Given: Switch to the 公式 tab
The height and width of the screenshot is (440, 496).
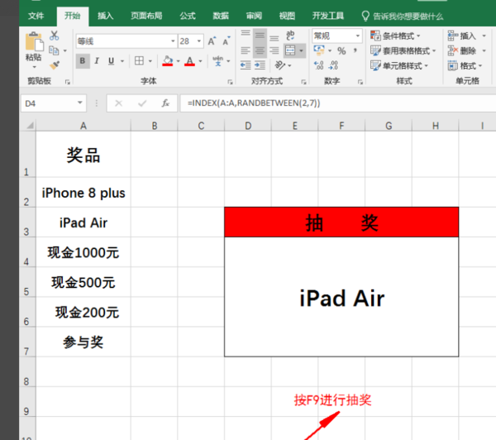Looking at the screenshot, I should point(188,16).
